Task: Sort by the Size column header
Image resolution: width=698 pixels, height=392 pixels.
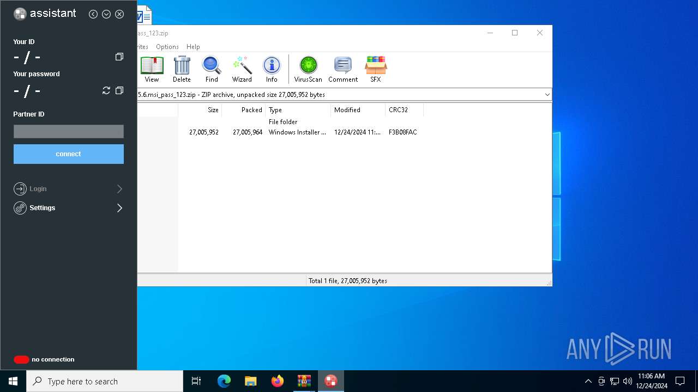Action: (x=200, y=110)
